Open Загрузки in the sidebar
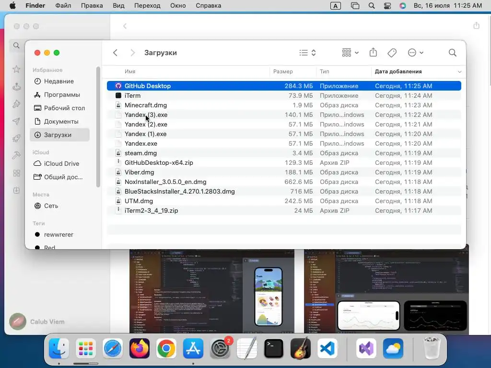The width and height of the screenshot is (491, 368). [59, 135]
